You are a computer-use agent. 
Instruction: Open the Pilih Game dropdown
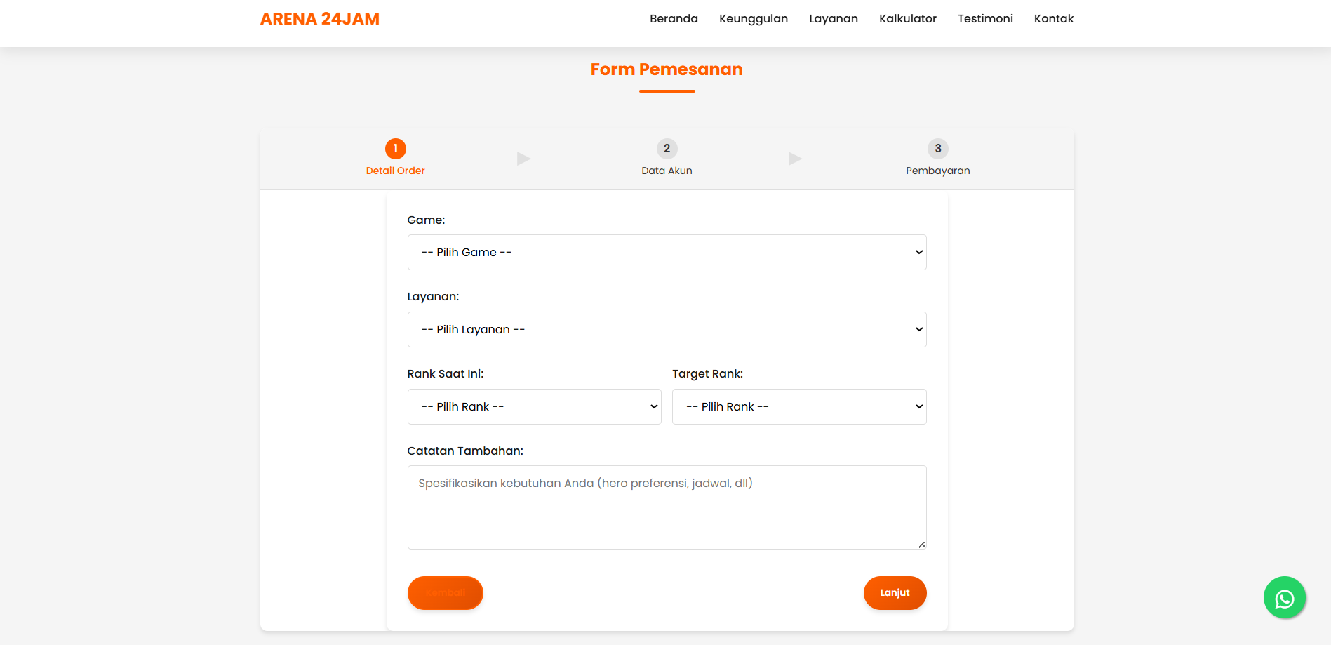coord(667,253)
